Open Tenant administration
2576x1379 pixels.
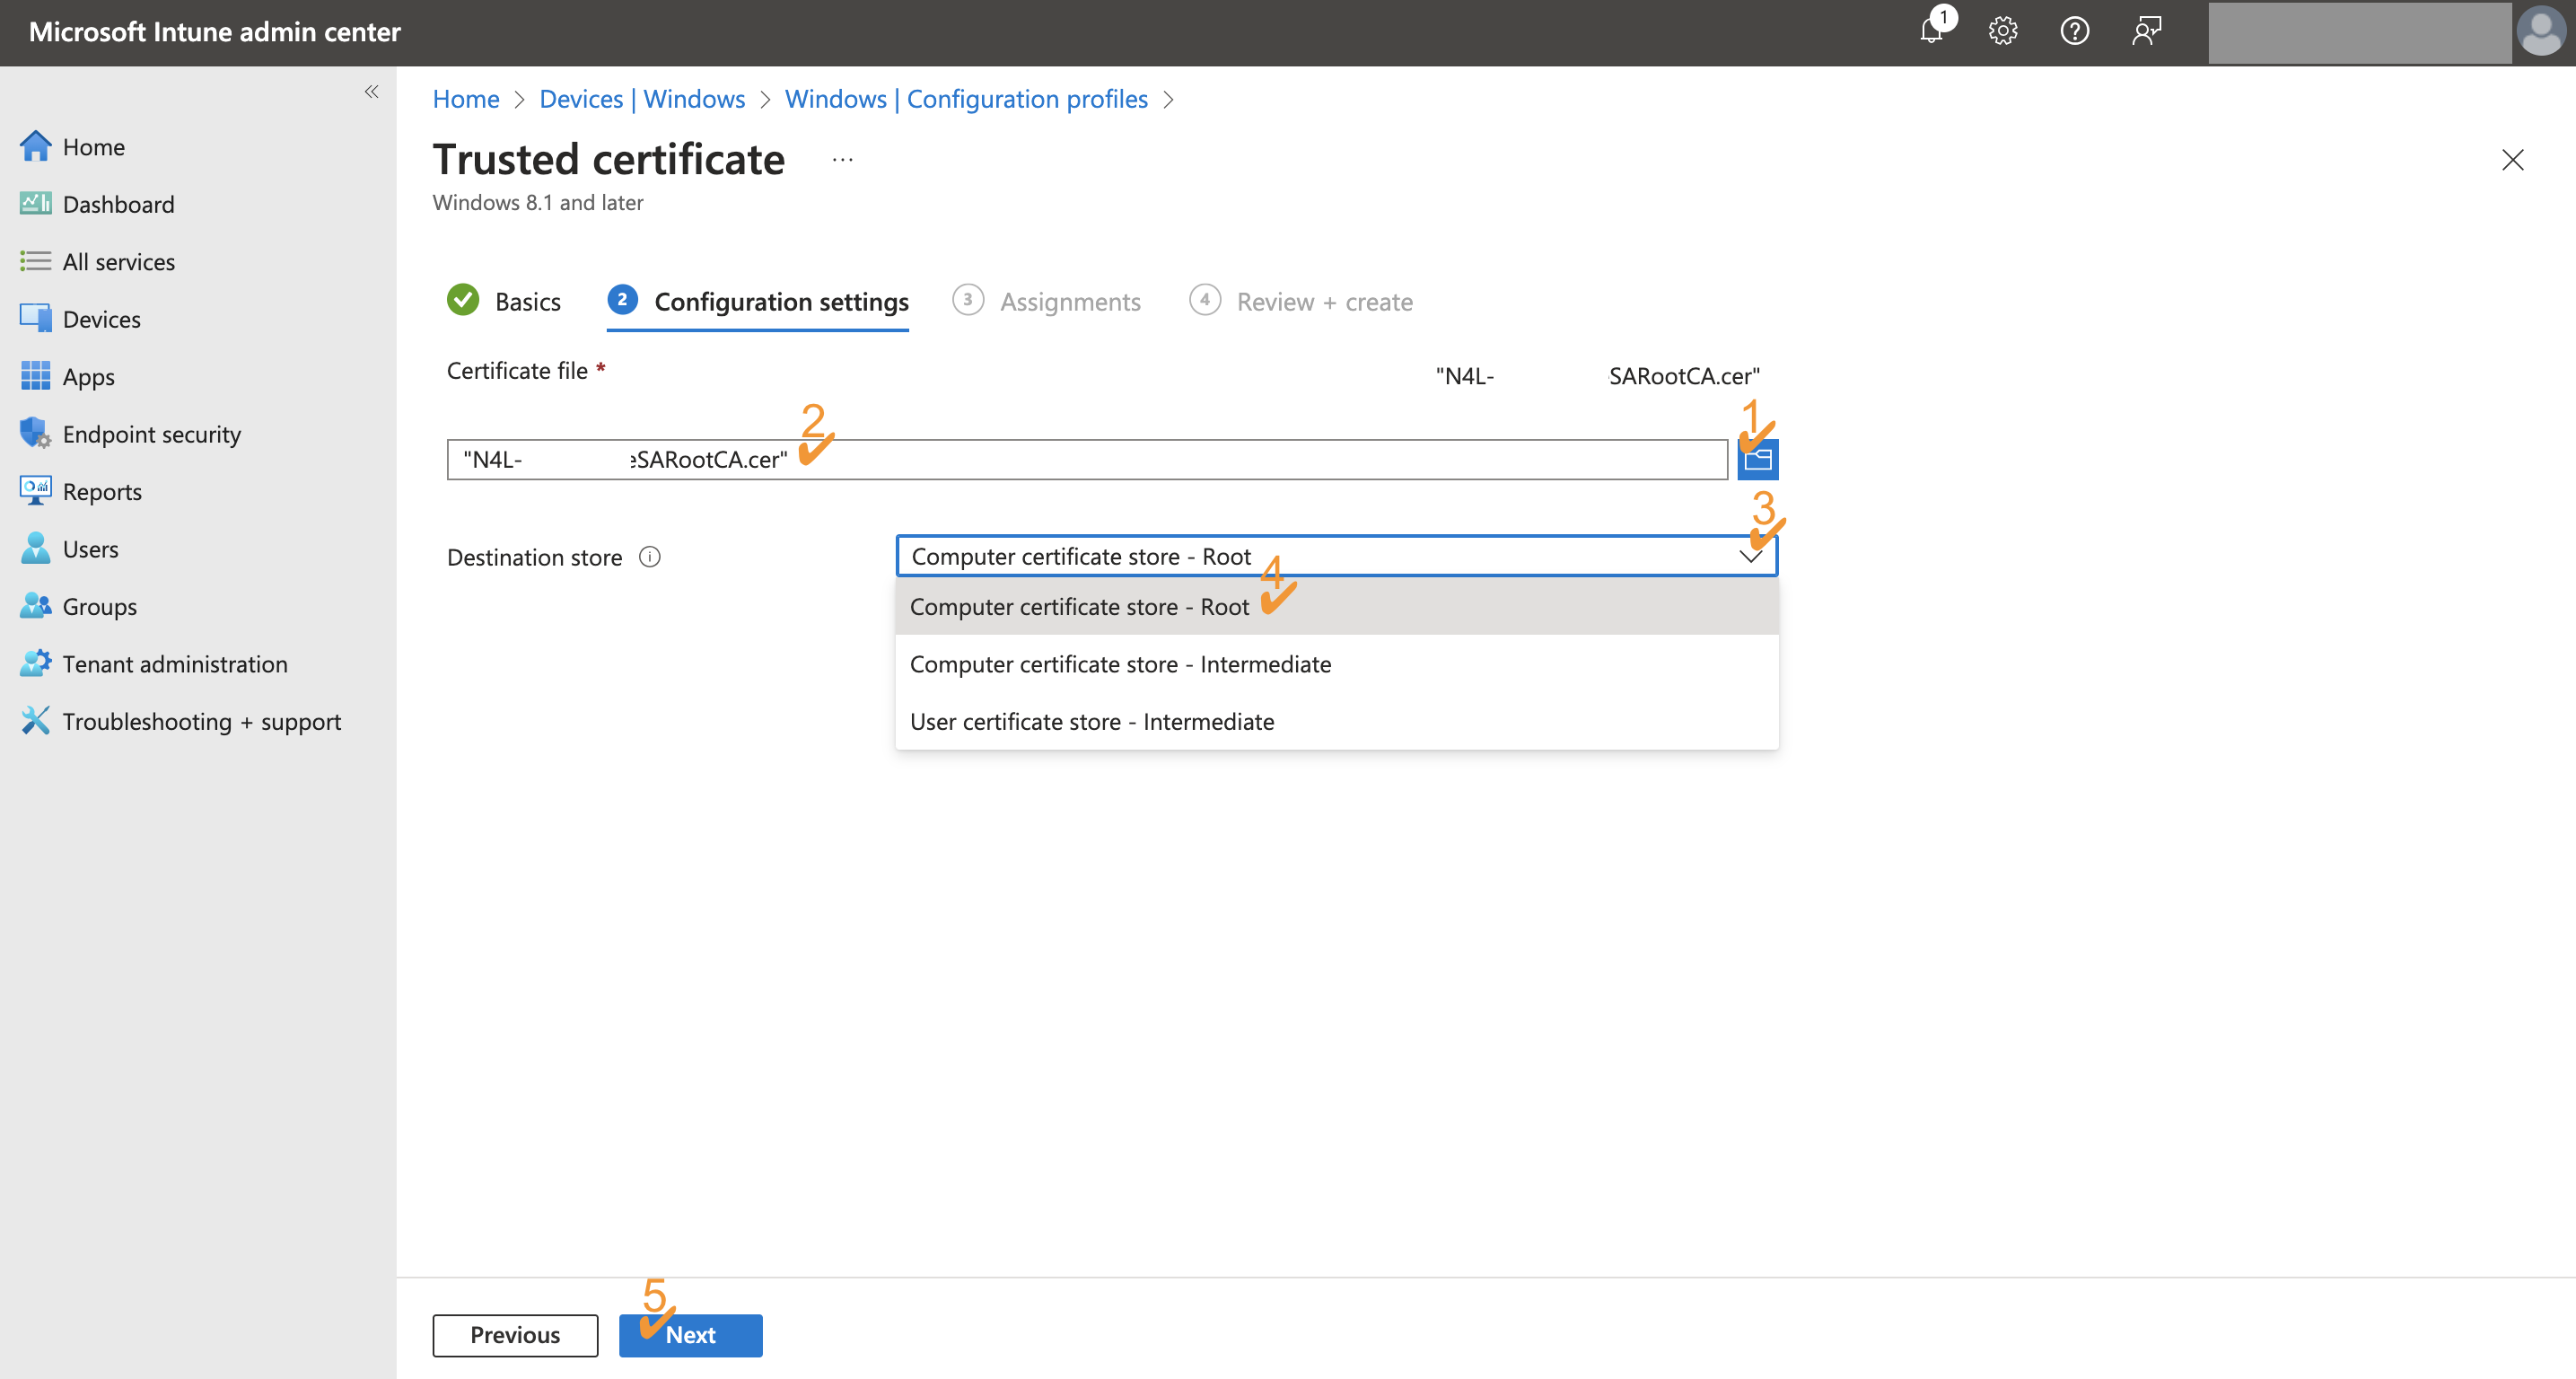(174, 663)
